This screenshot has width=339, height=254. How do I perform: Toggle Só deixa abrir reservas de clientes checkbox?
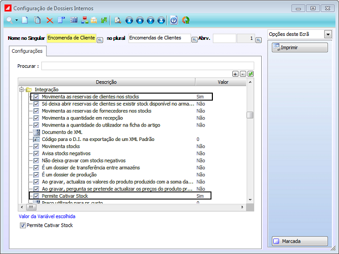[x=36, y=104]
